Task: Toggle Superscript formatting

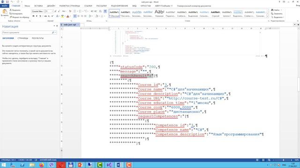Action: click(x=52, y=16)
